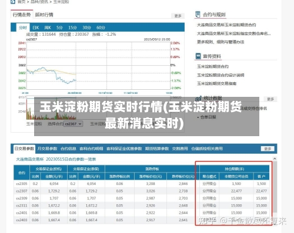
Task: Open 大连商品交易所玉米淀粉指定交割仓库名 link
Action: click(233, 33)
